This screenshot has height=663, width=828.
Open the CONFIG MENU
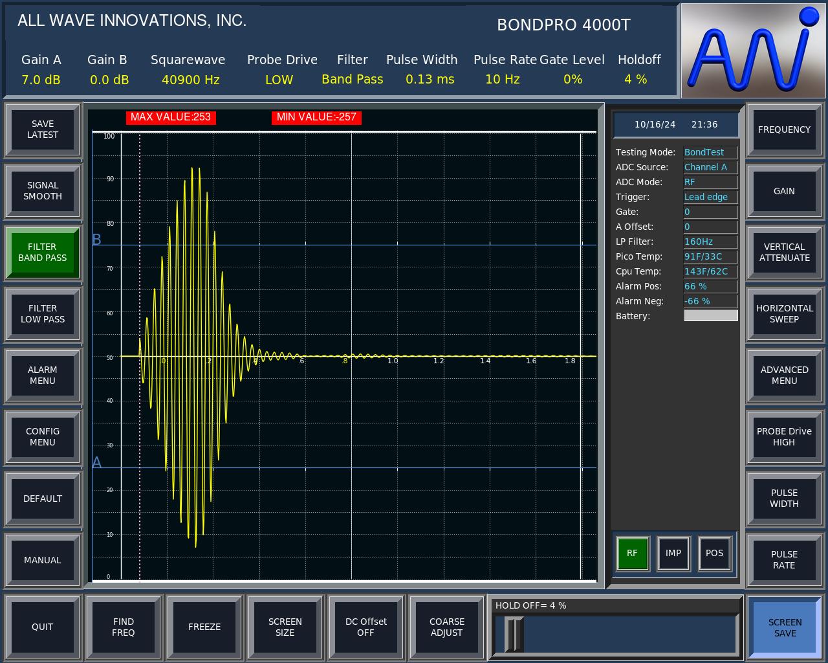(x=43, y=437)
